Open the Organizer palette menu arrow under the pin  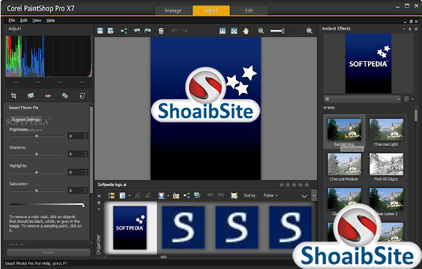pyautogui.click(x=99, y=209)
